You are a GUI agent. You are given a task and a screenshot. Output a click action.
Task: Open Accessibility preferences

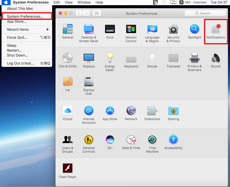pos(173,142)
